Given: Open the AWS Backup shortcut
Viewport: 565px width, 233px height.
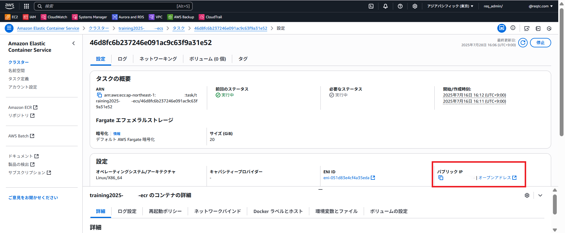Looking at the screenshot, I should [x=181, y=17].
